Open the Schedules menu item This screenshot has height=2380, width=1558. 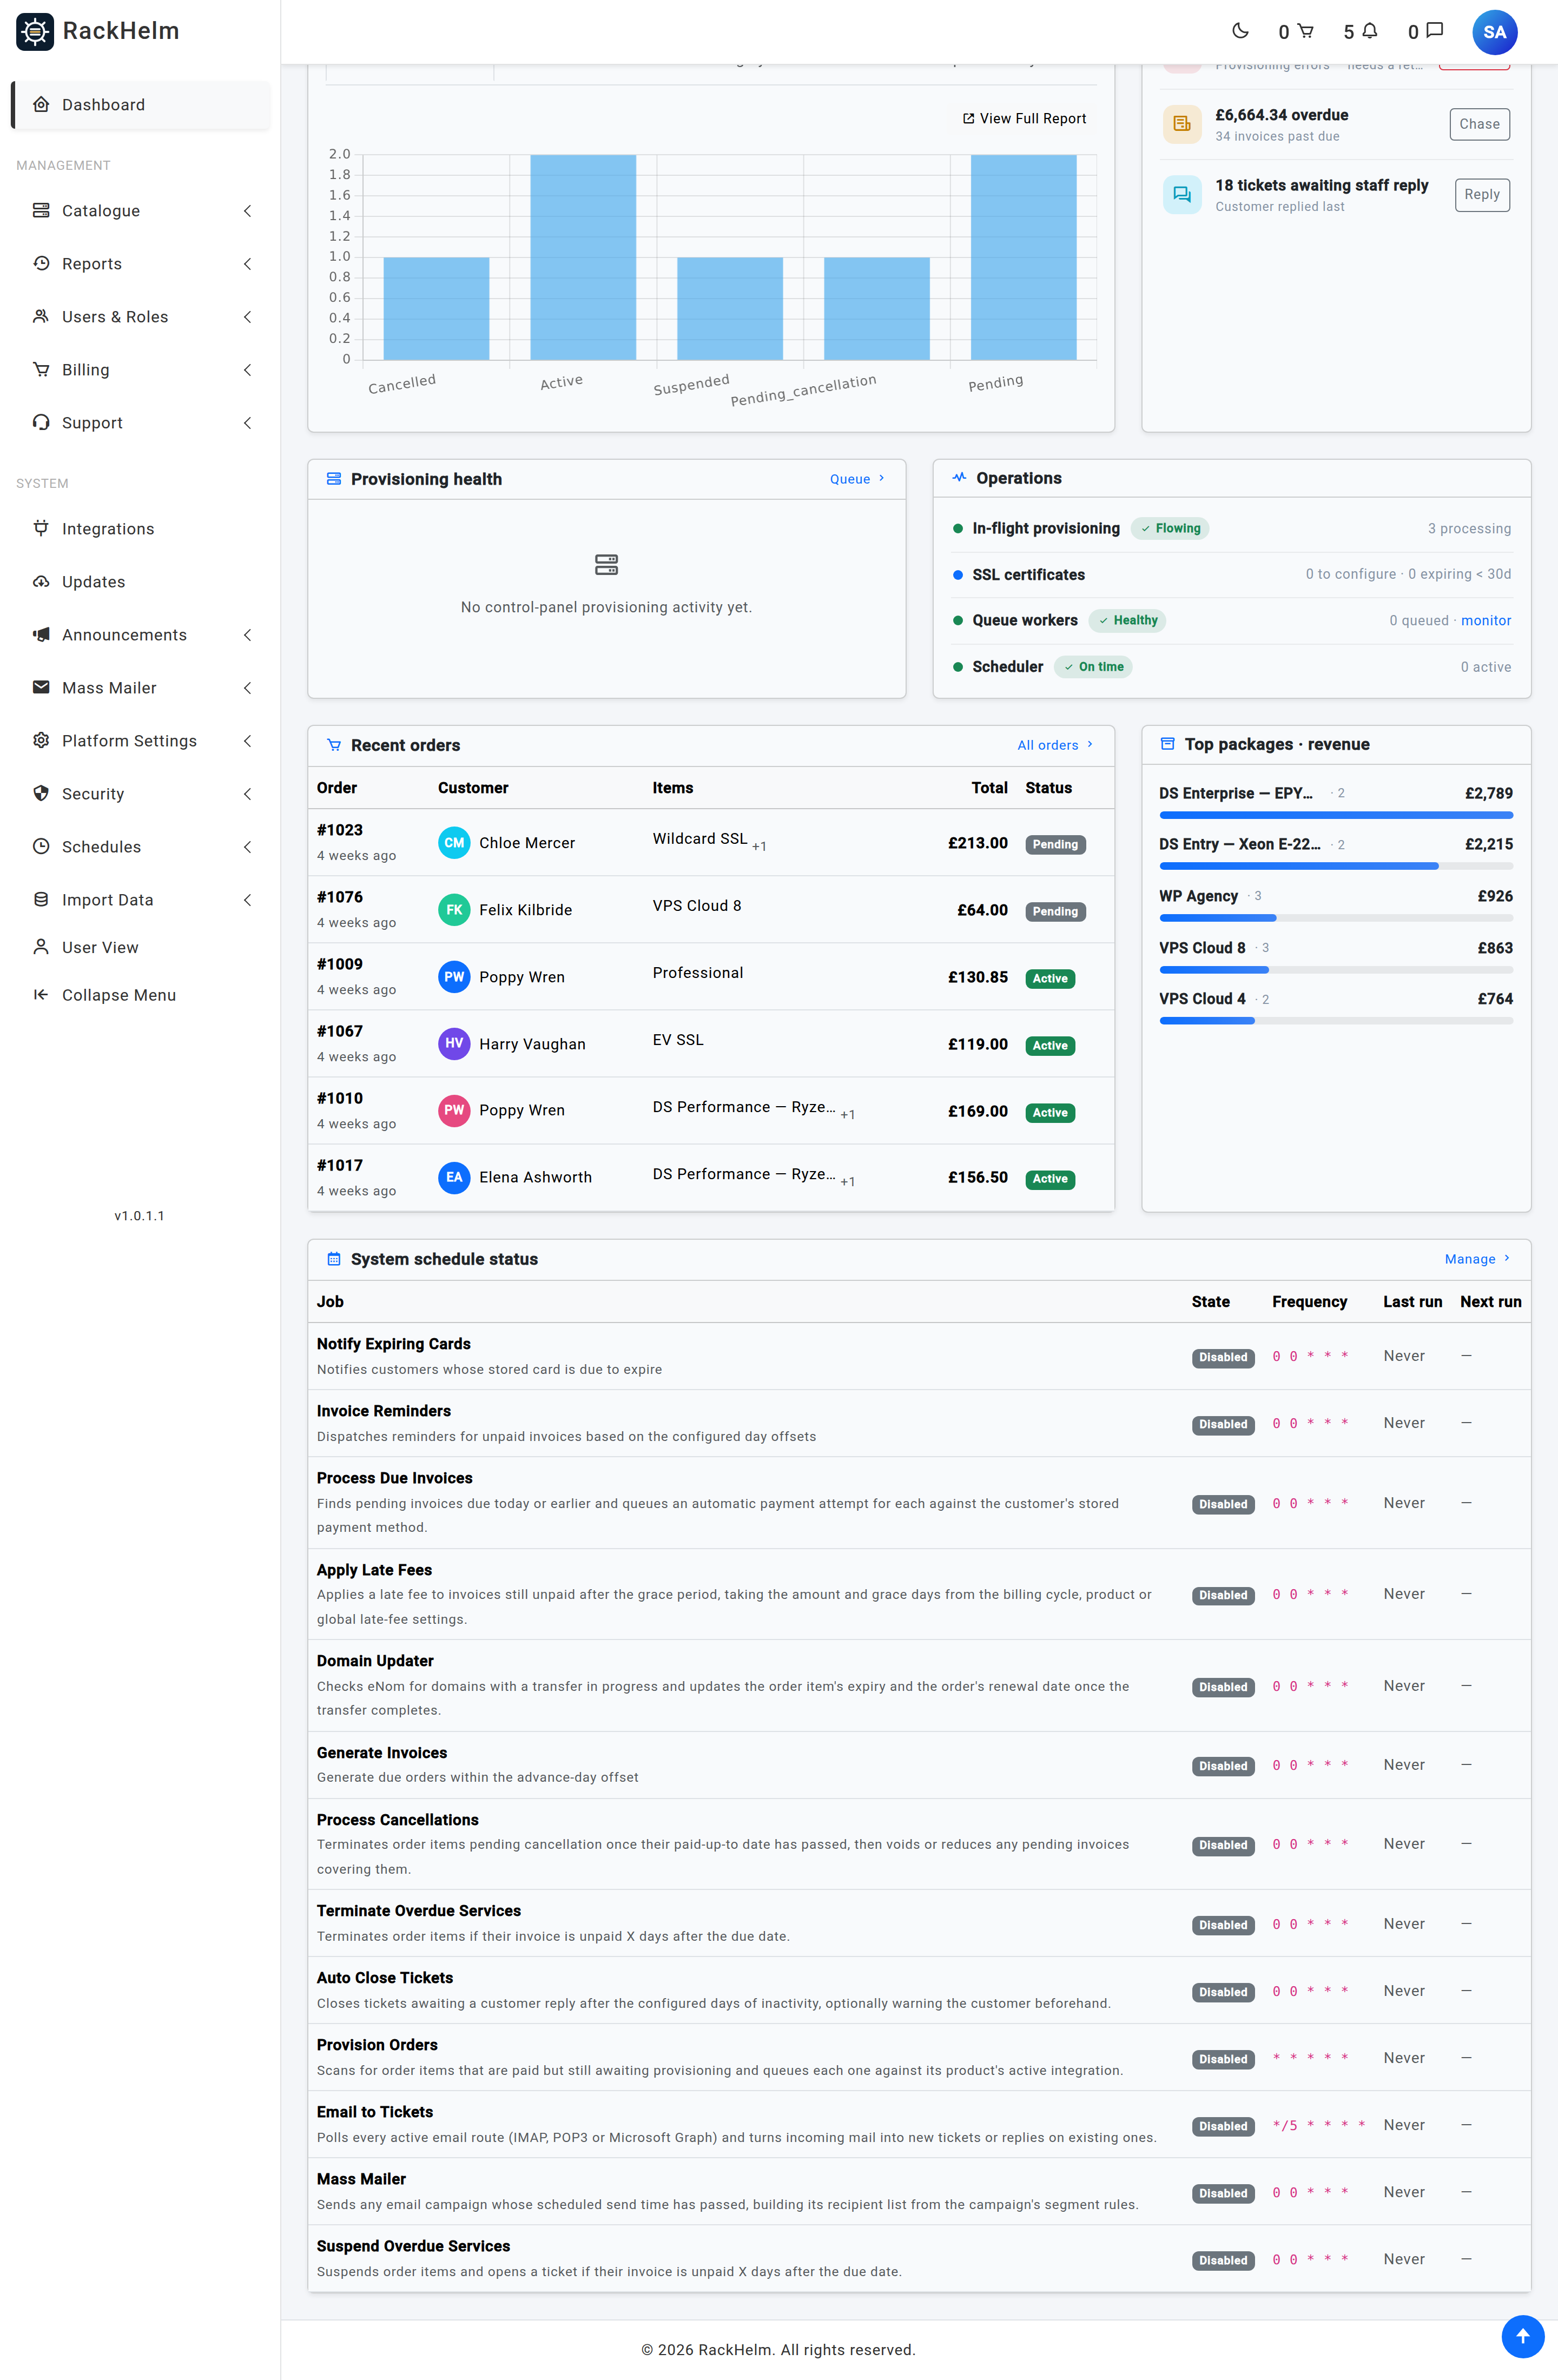[x=140, y=846]
